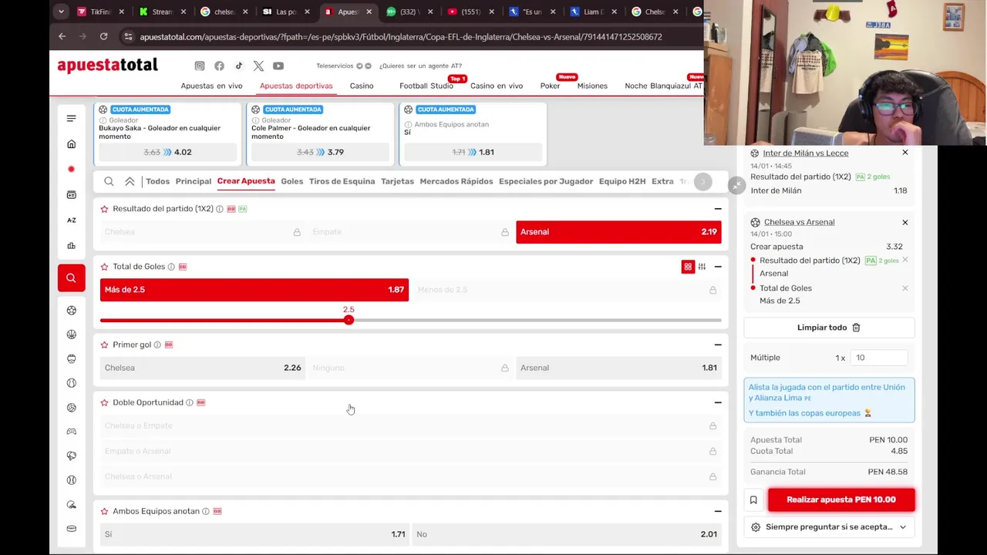987x555 pixels.
Task: Select Chelsea 2.26 in Primer gol
Action: click(203, 368)
